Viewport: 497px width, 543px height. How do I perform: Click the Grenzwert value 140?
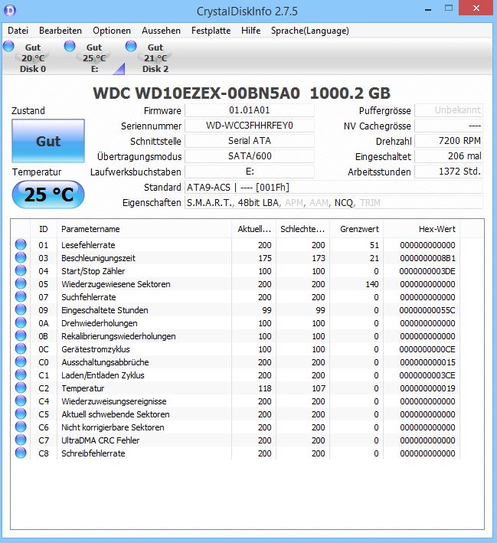pyautogui.click(x=371, y=284)
